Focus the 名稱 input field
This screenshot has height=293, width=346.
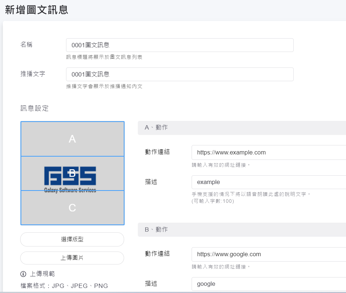tap(180, 45)
